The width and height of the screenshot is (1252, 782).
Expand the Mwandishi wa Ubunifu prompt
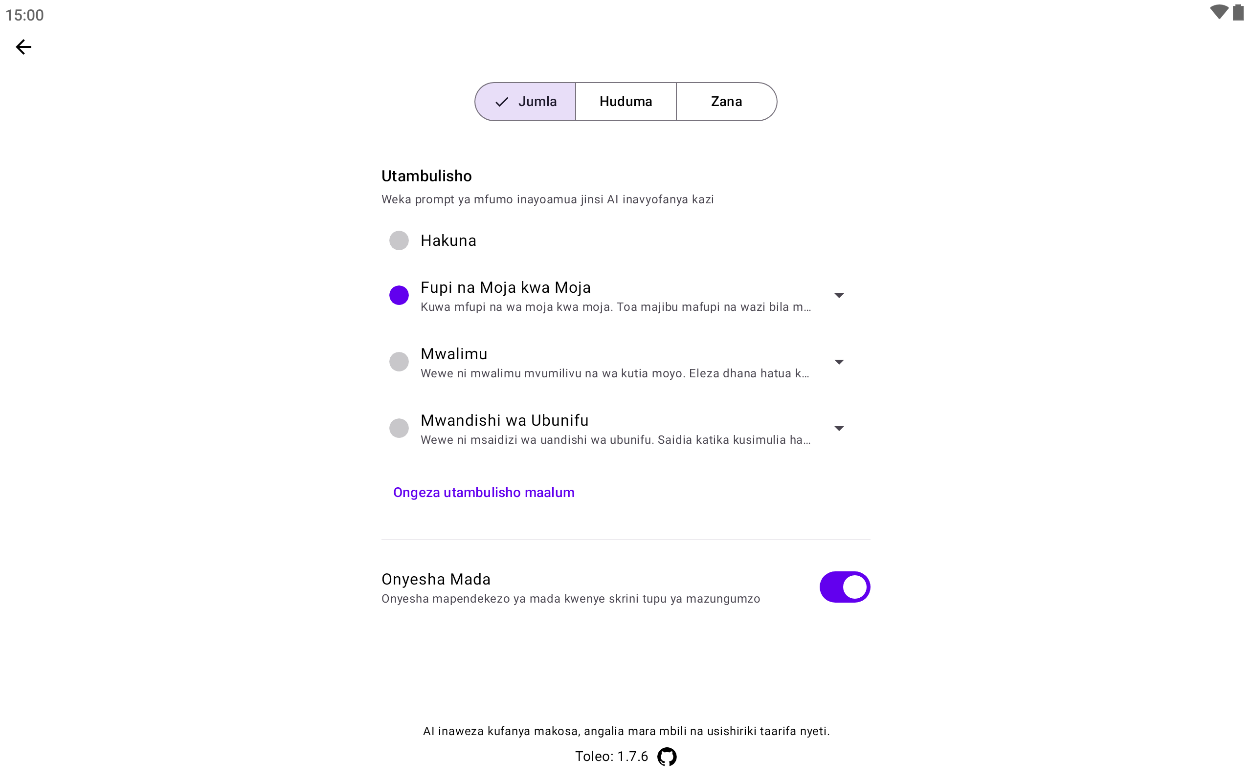point(839,428)
